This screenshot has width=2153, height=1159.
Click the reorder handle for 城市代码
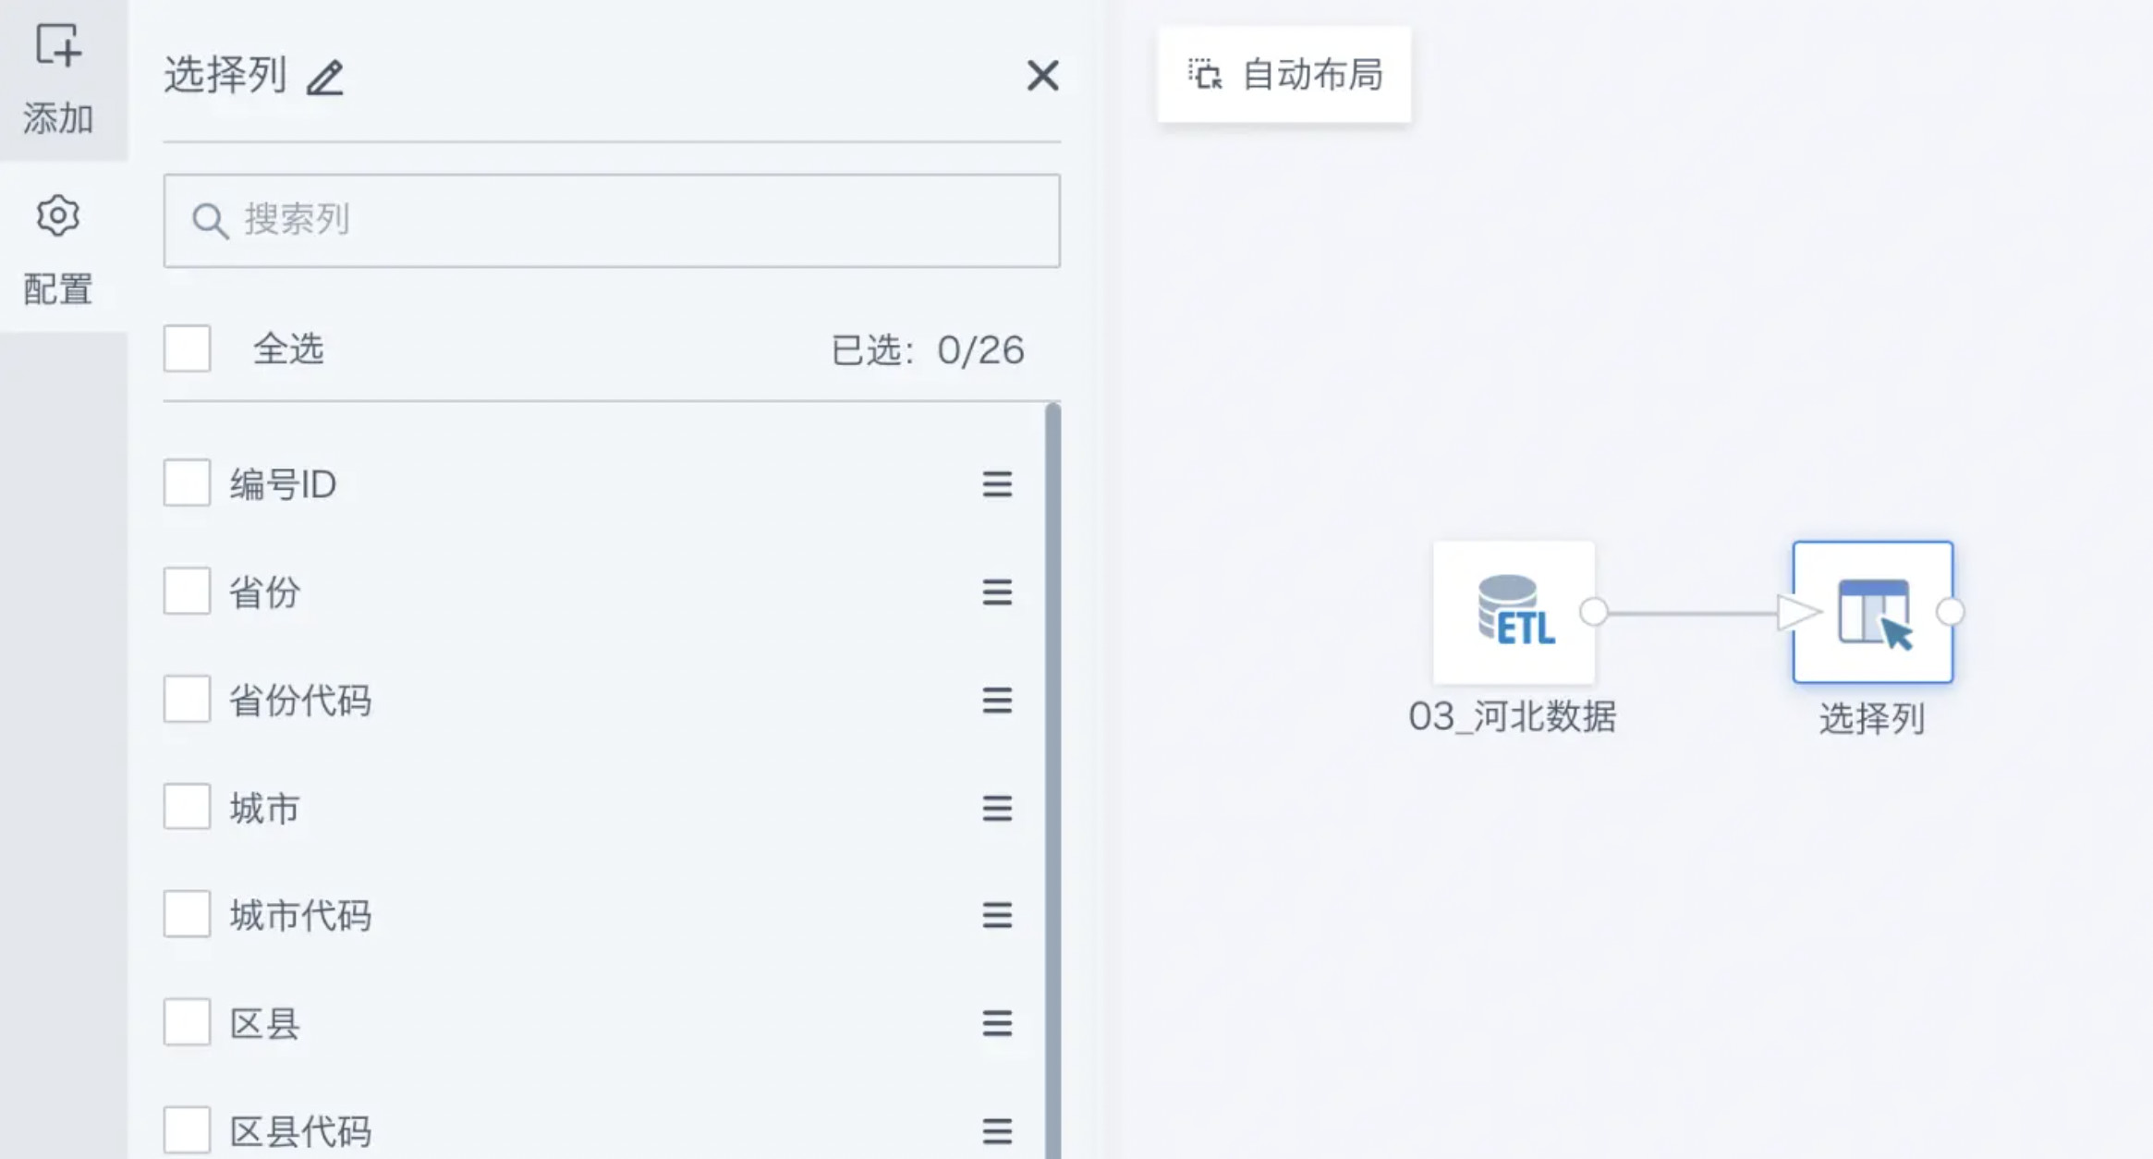click(996, 915)
